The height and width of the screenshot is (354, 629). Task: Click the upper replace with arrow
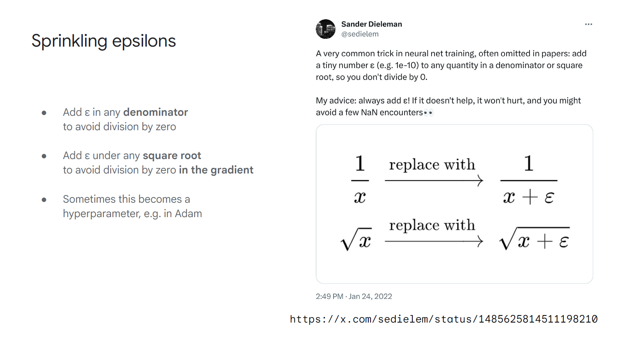[x=434, y=181]
